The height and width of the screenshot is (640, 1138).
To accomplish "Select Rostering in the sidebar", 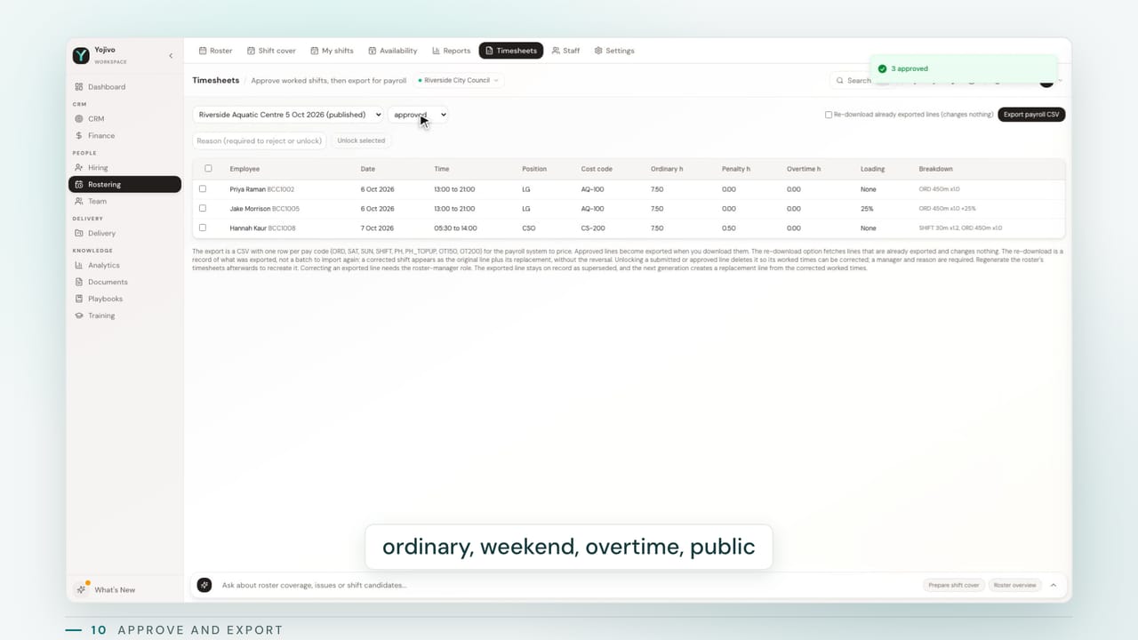I will pyautogui.click(x=124, y=185).
